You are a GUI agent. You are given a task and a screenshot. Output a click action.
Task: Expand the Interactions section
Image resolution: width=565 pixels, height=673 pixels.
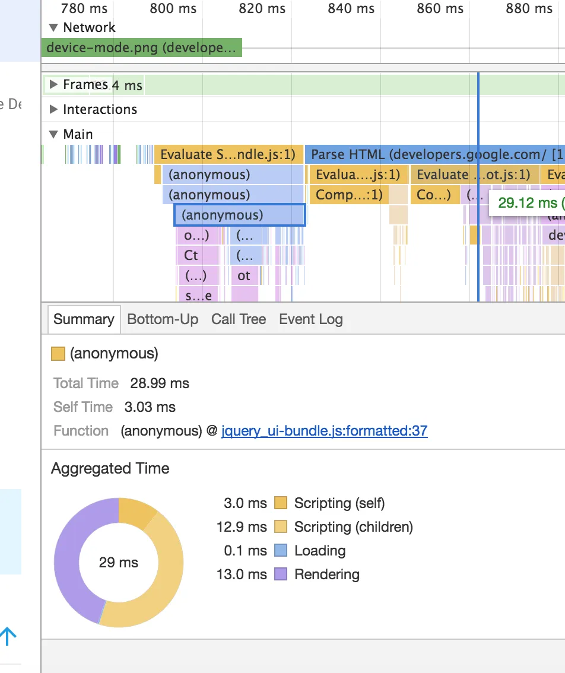[x=54, y=110]
